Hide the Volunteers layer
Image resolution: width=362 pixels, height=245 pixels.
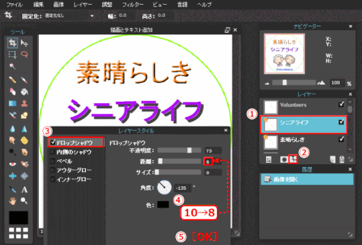tap(341, 104)
